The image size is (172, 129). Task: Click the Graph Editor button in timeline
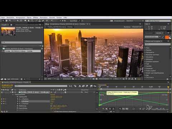[x=95, y=86]
